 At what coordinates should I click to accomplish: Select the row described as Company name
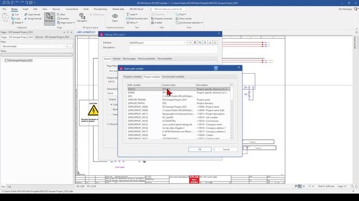tap(178, 125)
